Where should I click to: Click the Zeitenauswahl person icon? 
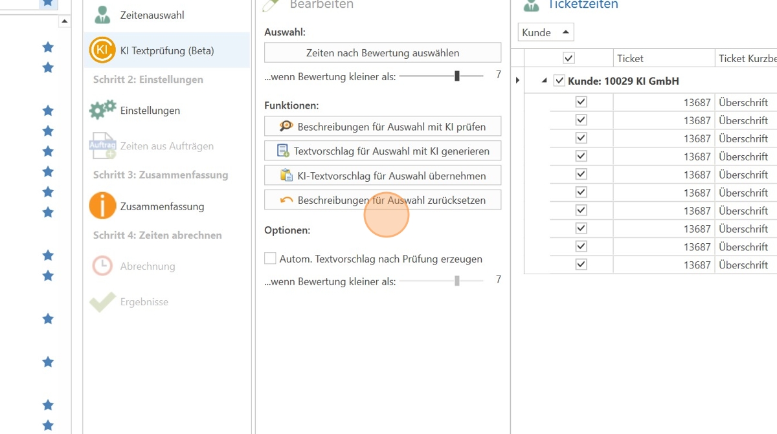pyautogui.click(x=102, y=14)
